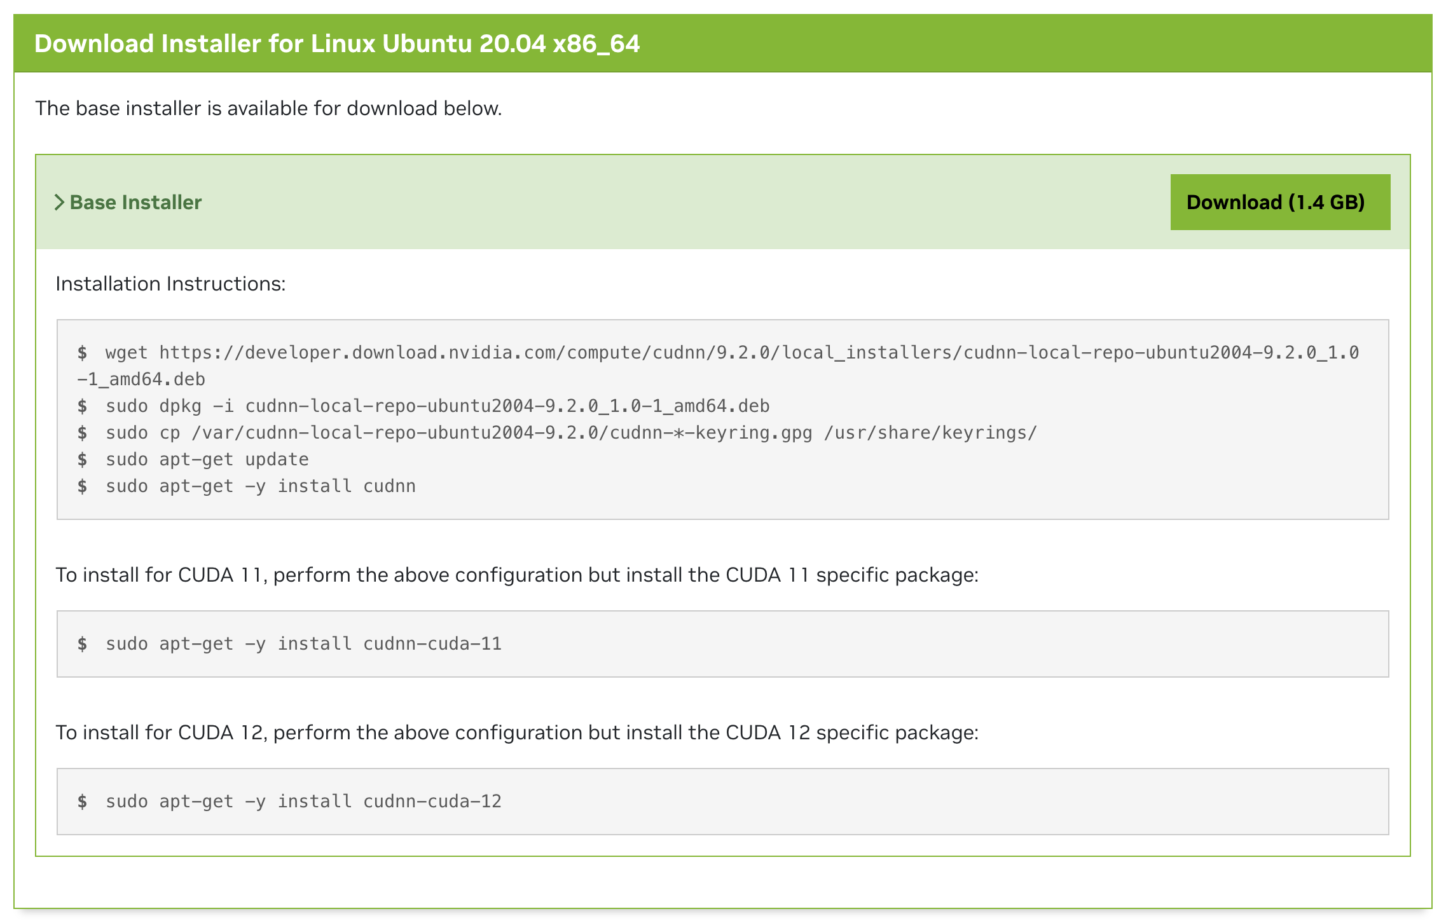Image resolution: width=1446 pixels, height=923 pixels.
Task: Click the To install for CUDA 12 sentence
Action: [517, 732]
